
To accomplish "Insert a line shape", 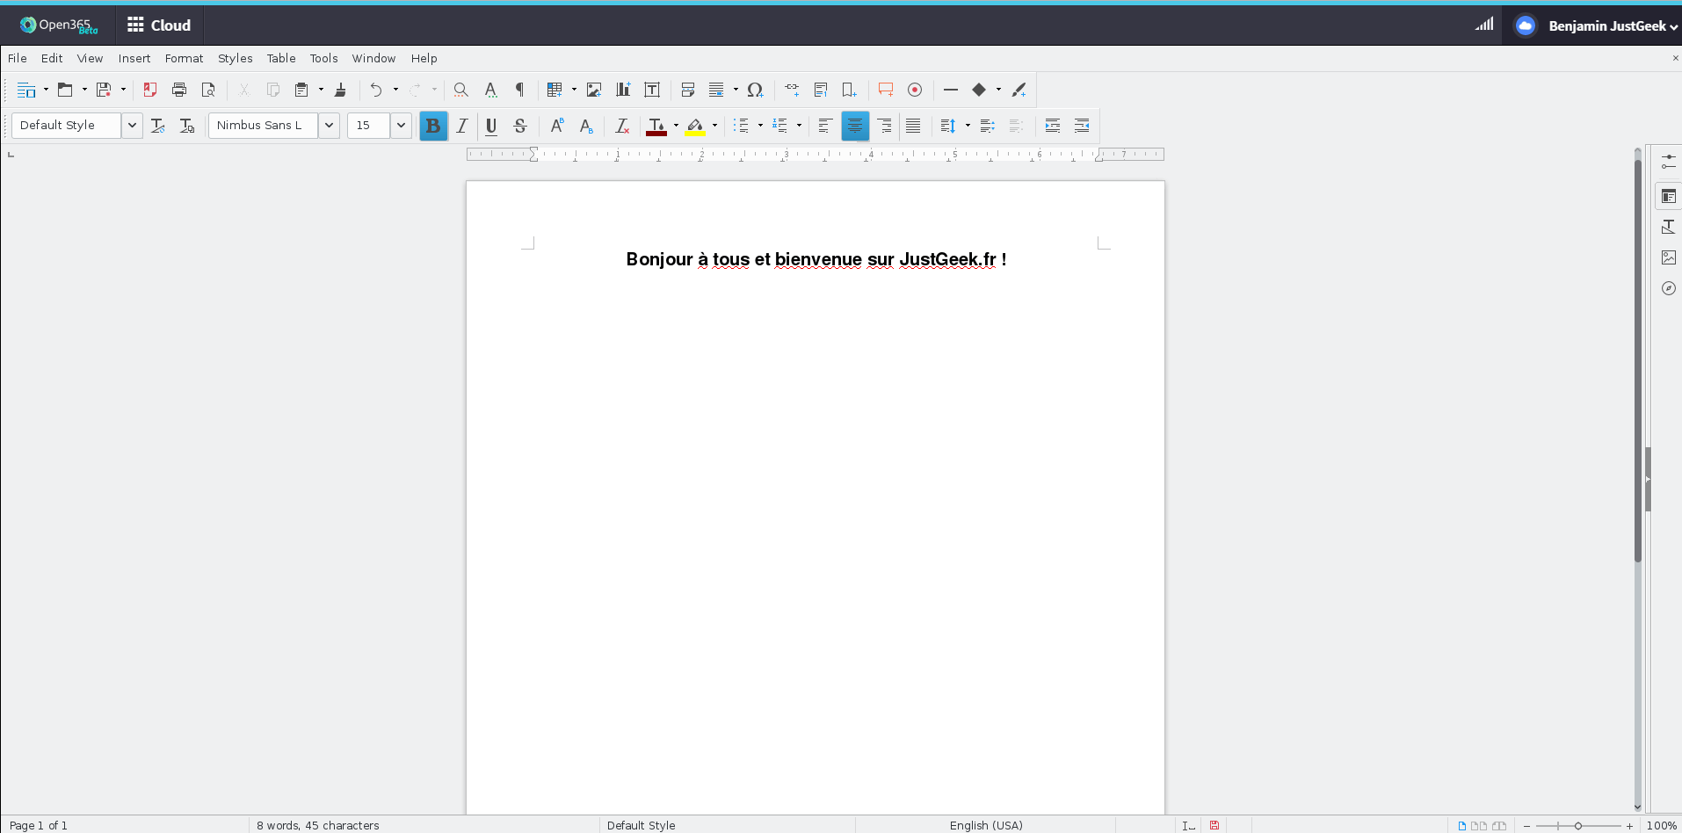I will pos(951,90).
